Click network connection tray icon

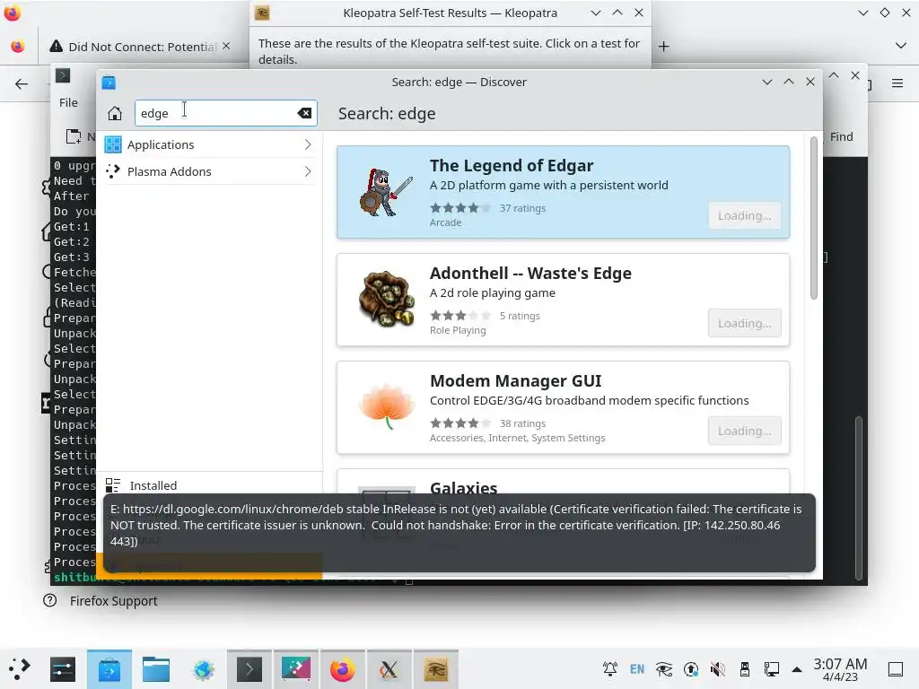pyautogui.click(x=771, y=669)
